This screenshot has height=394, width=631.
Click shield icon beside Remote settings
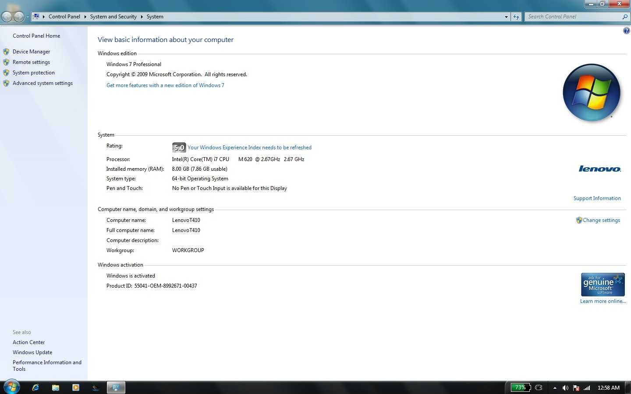tap(6, 62)
